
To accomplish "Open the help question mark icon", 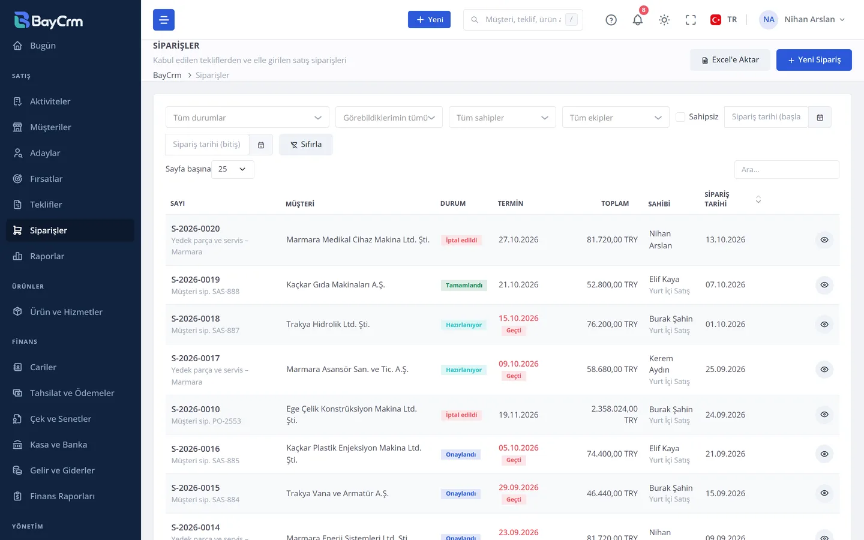I will [611, 20].
